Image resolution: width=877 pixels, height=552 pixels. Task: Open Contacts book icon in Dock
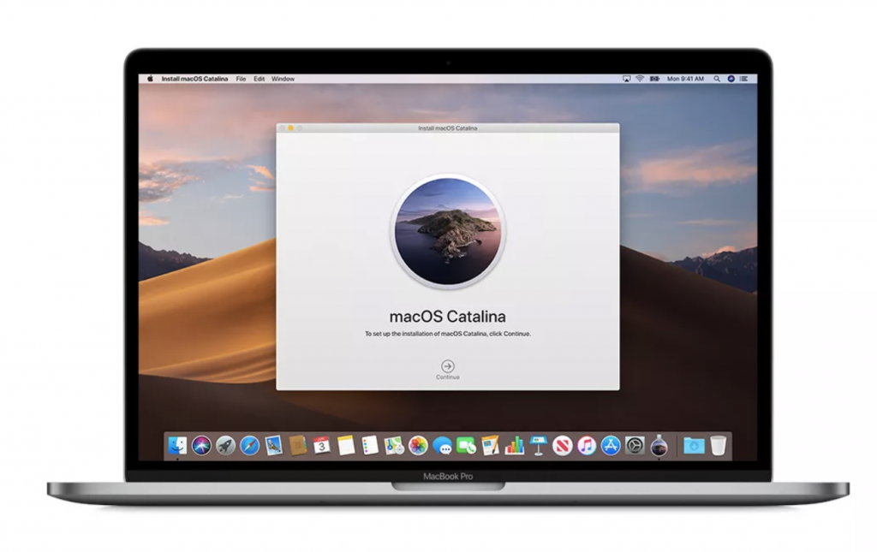[x=297, y=445]
